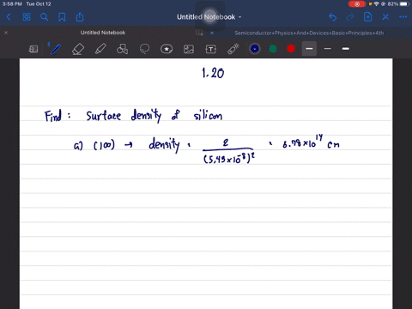Viewport: 412px width, 309px height.
Task: Open the thumbnail grid view
Action: (27, 17)
